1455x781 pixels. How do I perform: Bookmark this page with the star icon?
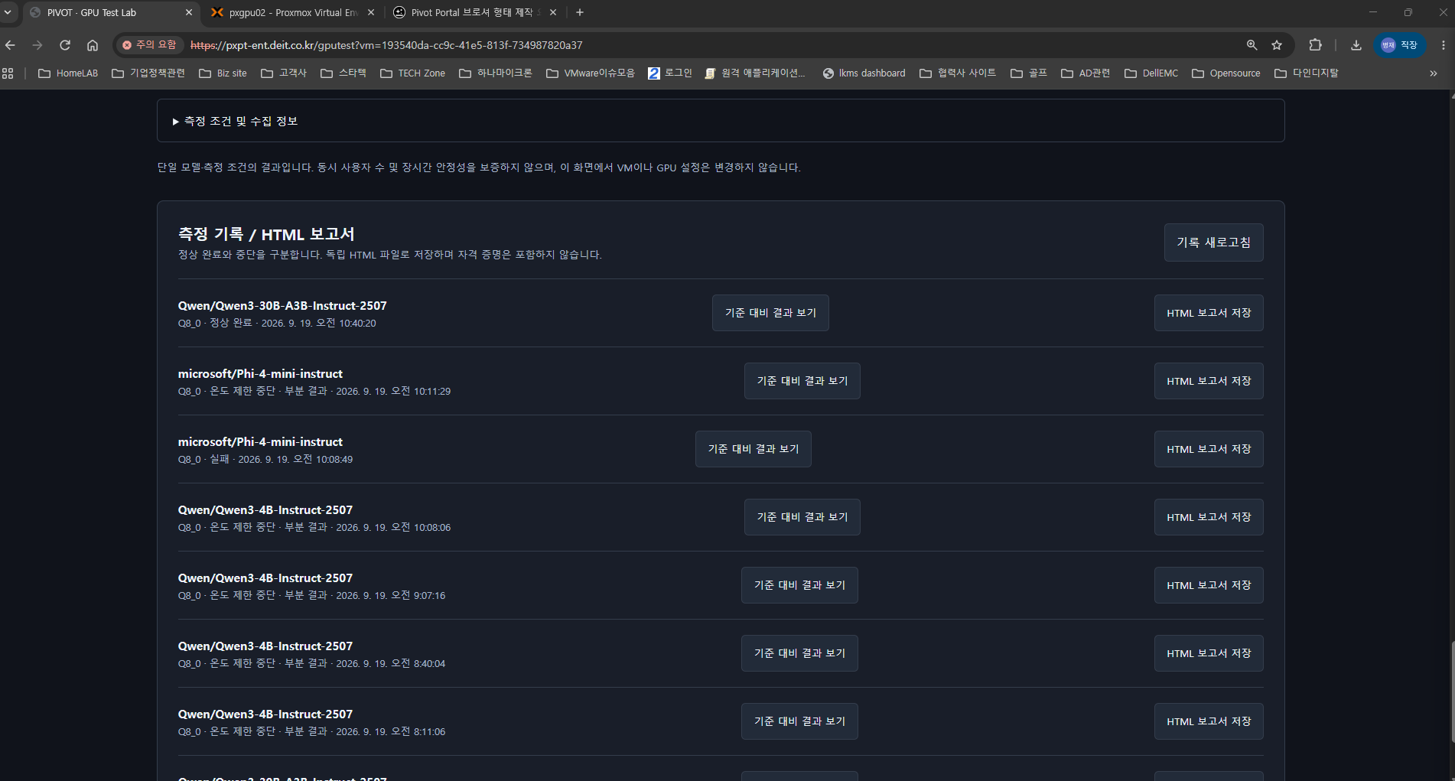(x=1277, y=45)
